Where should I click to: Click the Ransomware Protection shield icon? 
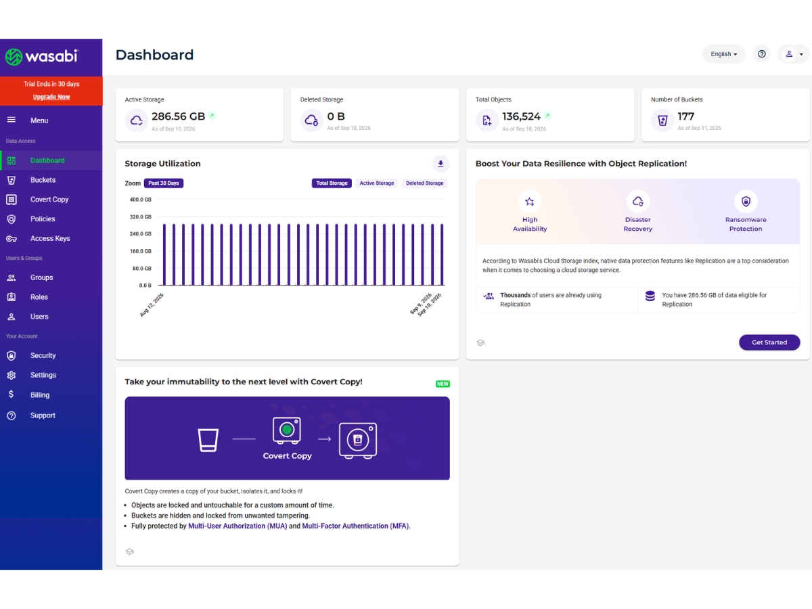pos(746,202)
